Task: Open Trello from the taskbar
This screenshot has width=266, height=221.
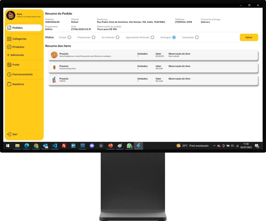Action: (73, 146)
